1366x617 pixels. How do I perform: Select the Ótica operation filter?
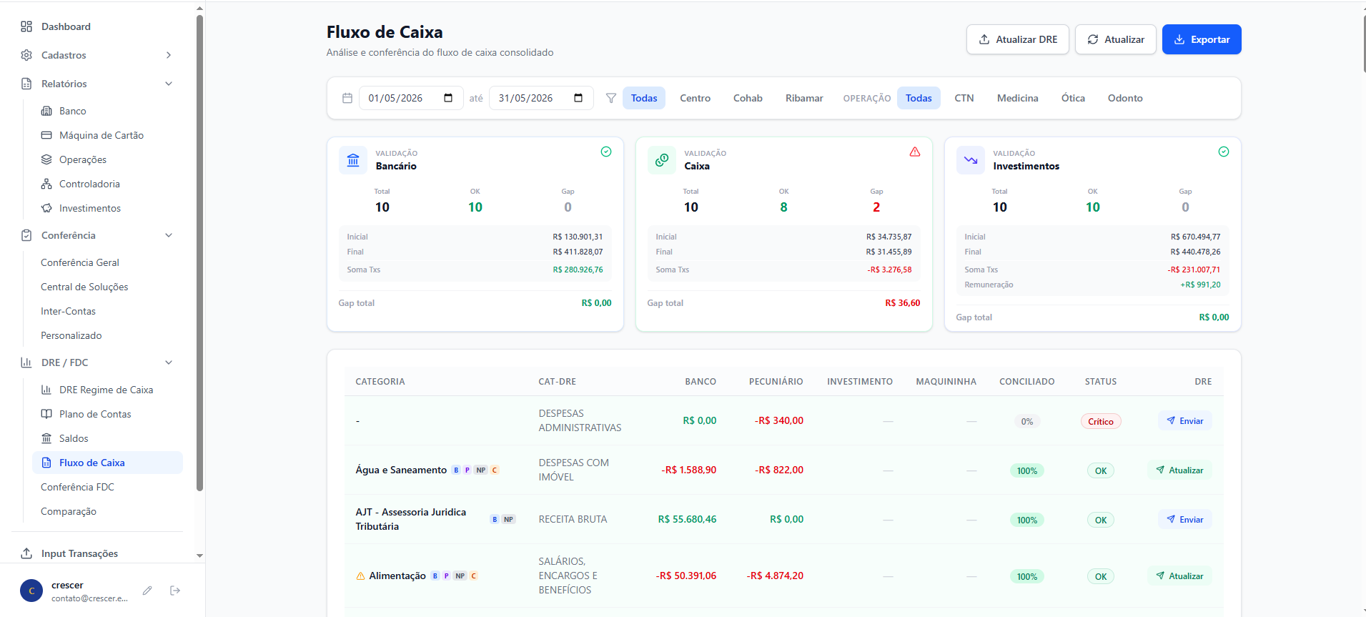[x=1073, y=98]
